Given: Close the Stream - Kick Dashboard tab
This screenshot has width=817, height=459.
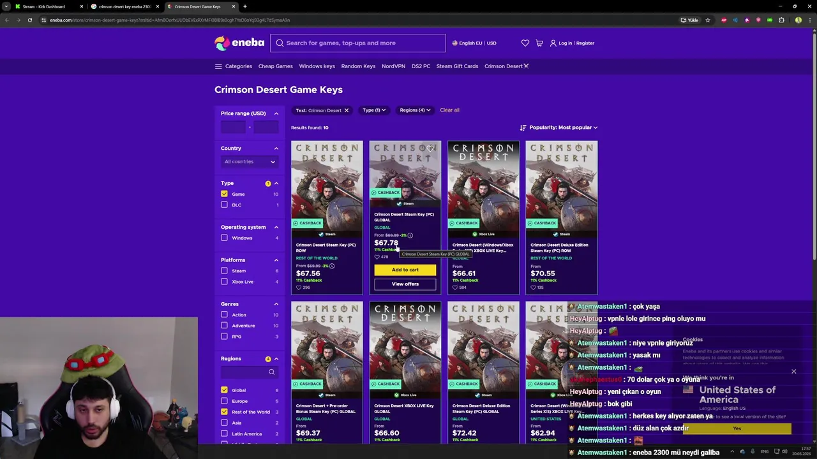Looking at the screenshot, I should tap(81, 6).
